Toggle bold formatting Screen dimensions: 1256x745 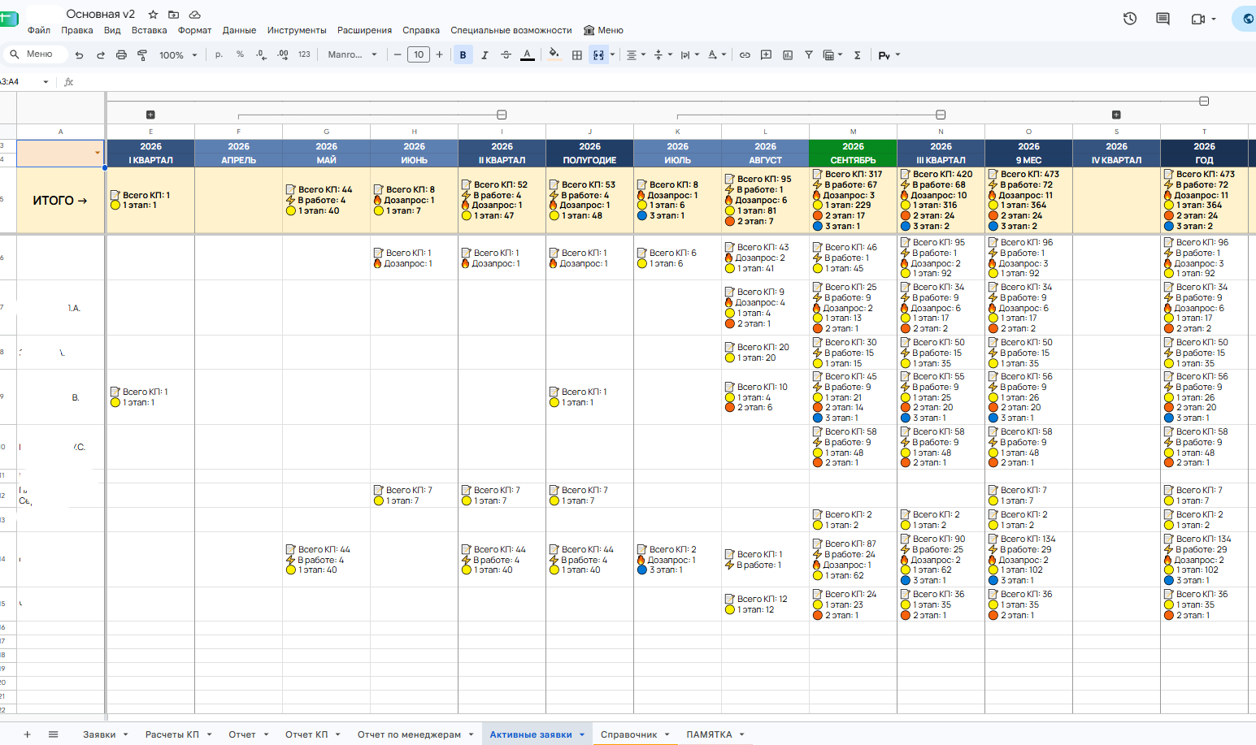click(x=463, y=55)
